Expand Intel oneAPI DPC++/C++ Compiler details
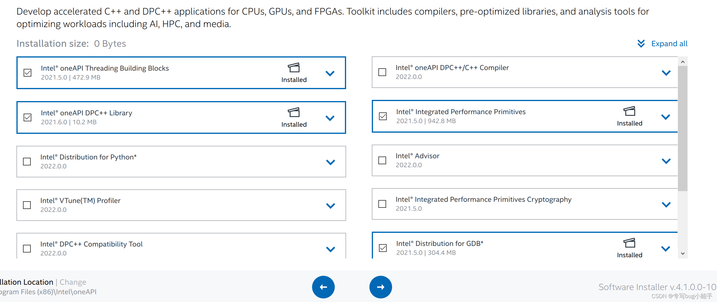Screen dimensions: 717x302 [666, 72]
